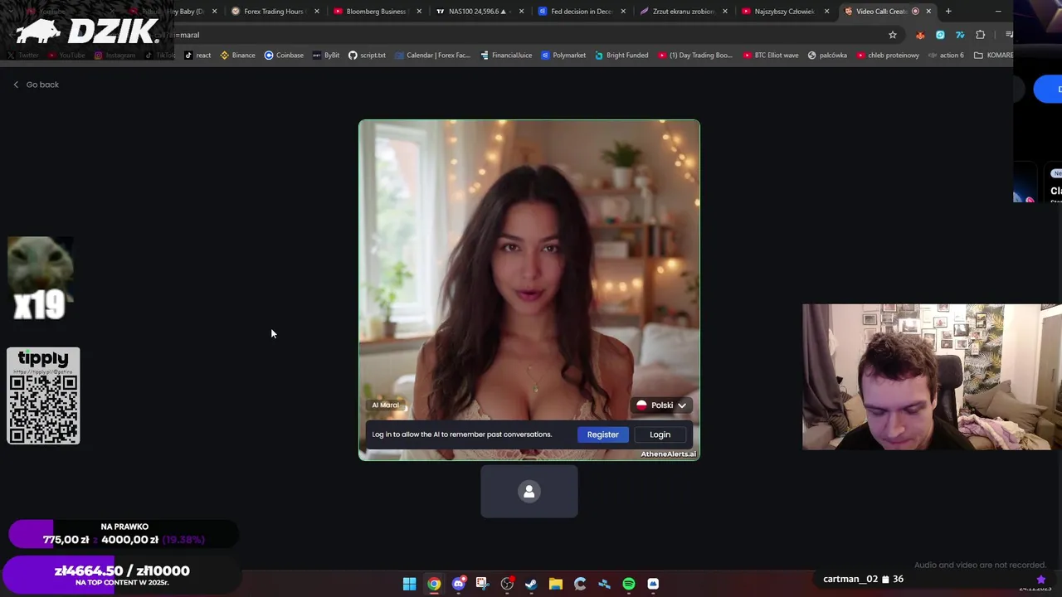Open the ByBit bookmark
This screenshot has width=1062, height=597.
pos(325,56)
